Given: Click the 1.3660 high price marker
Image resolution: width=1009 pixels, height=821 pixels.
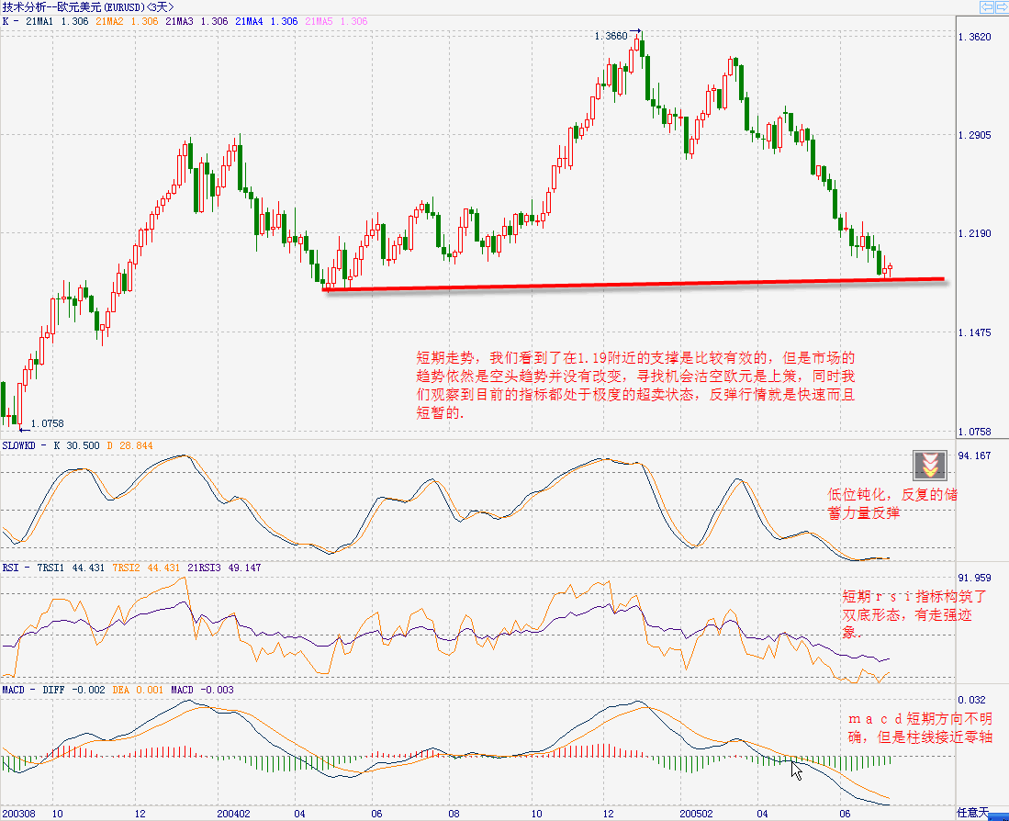Looking at the screenshot, I should [x=611, y=36].
